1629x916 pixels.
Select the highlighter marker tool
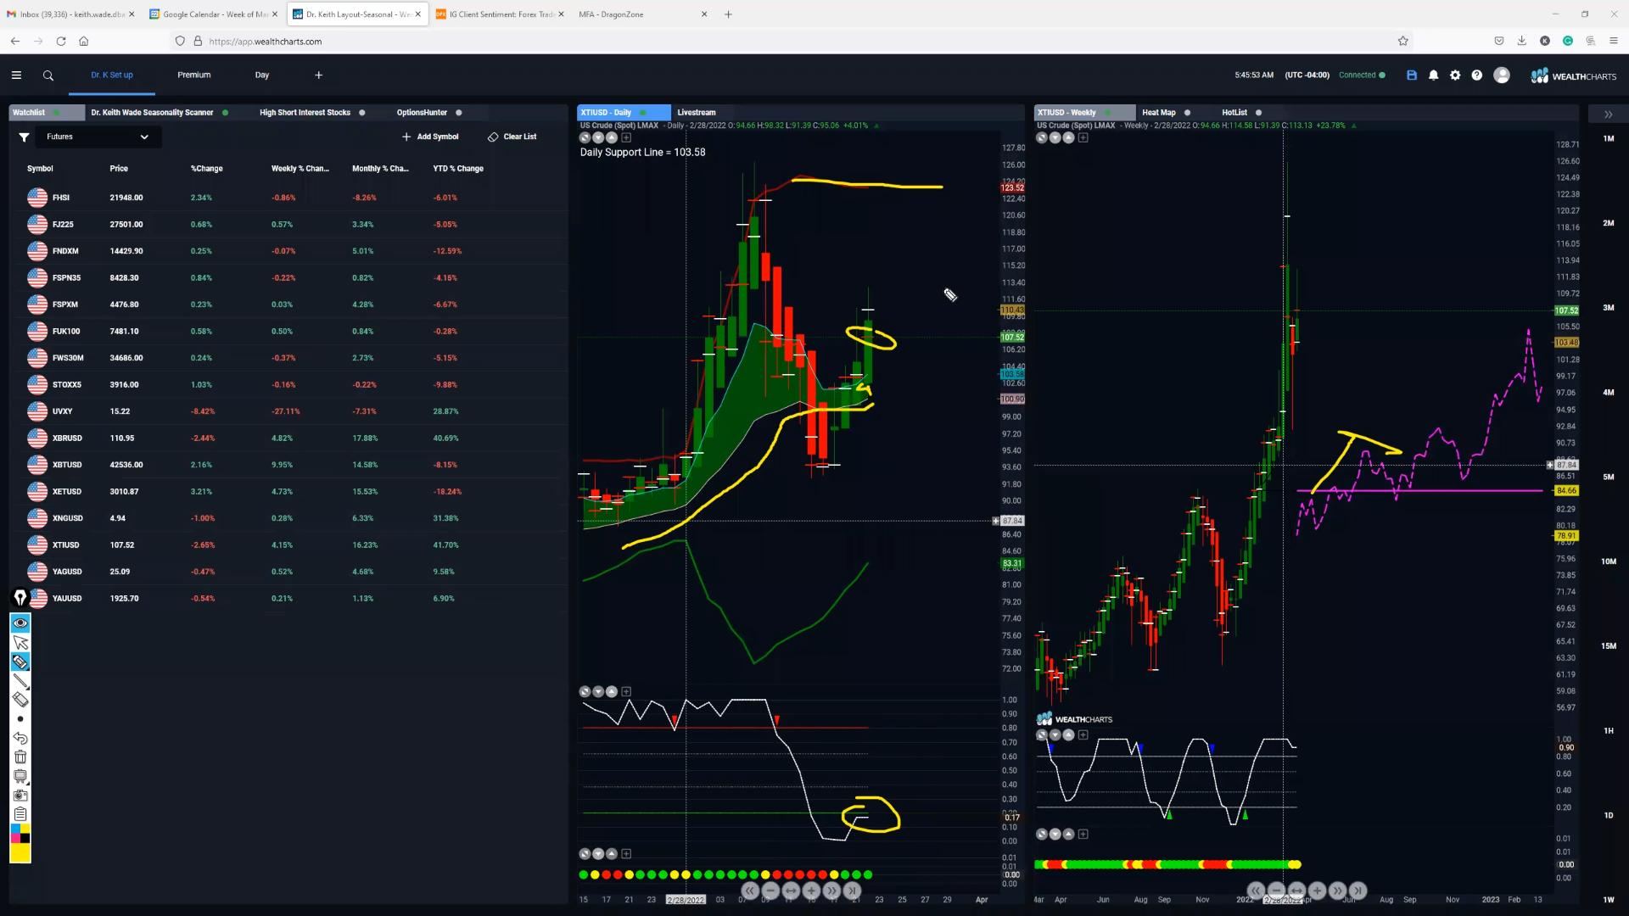click(20, 662)
